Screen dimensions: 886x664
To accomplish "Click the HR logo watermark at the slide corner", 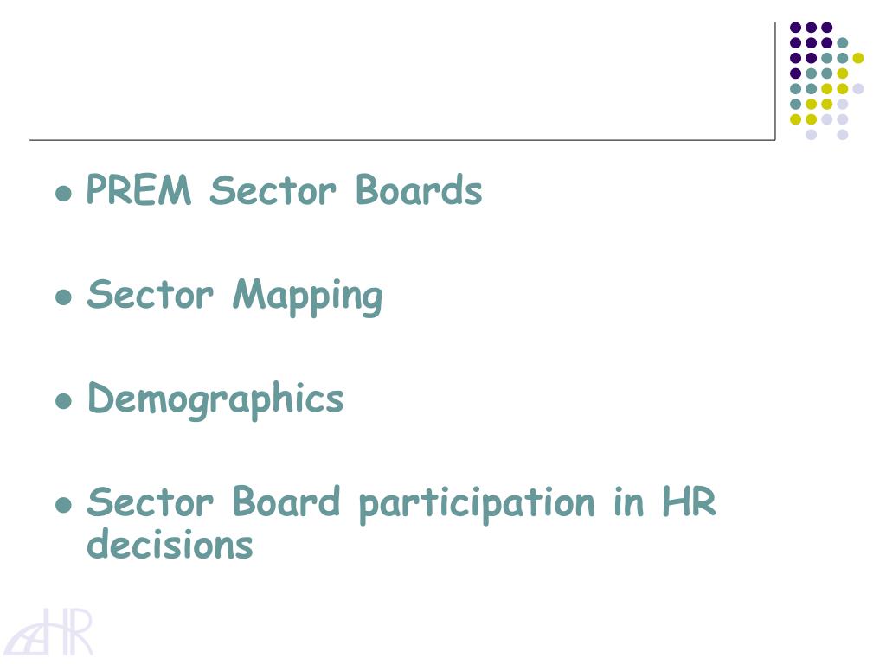I will coord(48,632).
